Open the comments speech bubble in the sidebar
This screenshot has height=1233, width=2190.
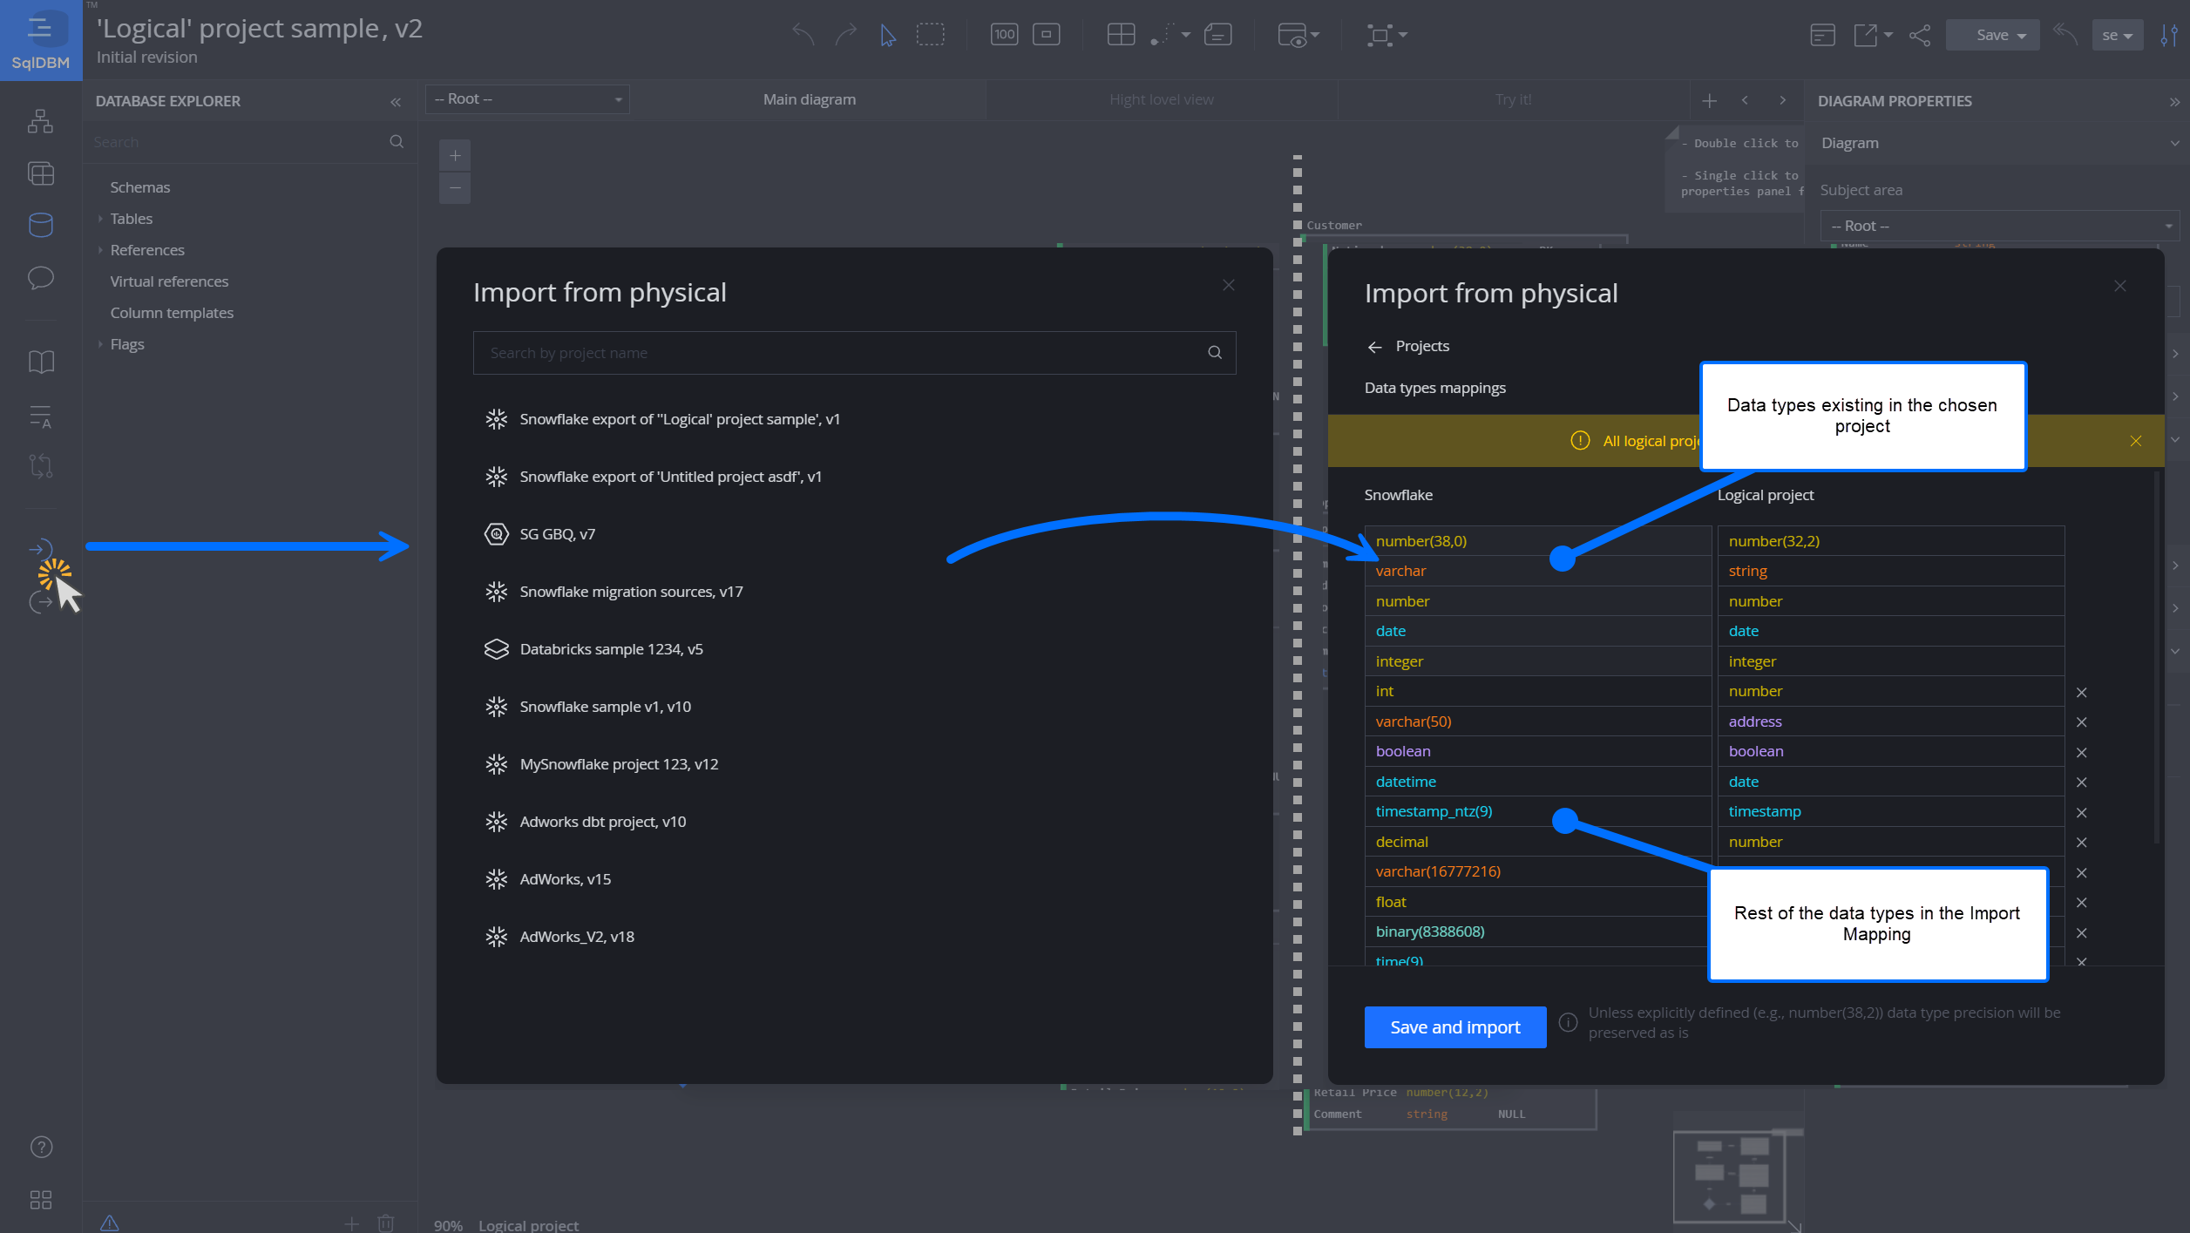(x=41, y=278)
